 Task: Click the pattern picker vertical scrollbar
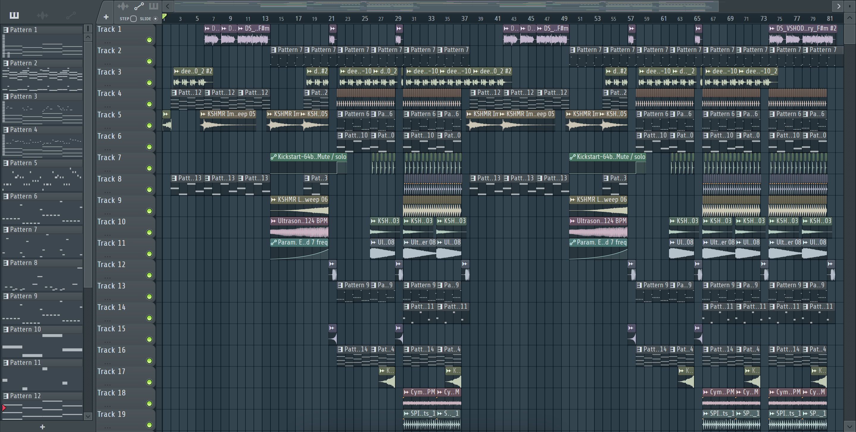pos(88,164)
